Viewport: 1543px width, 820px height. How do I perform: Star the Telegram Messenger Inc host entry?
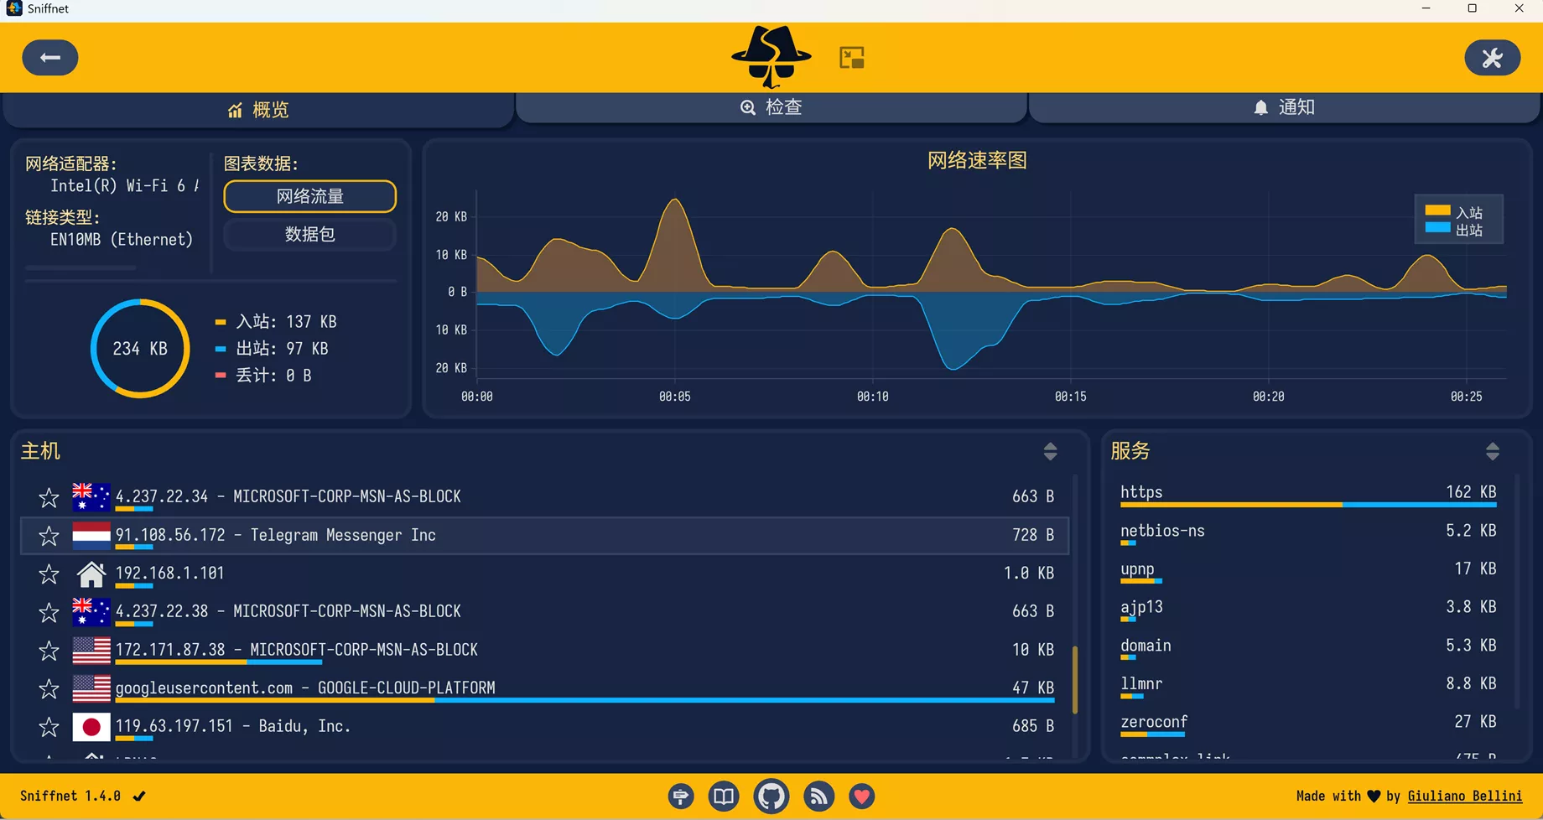(49, 535)
